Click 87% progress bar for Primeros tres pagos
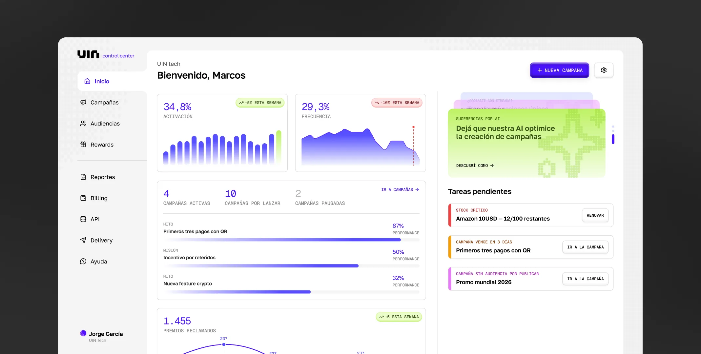Image resolution: width=701 pixels, height=354 pixels. pyautogui.click(x=291, y=240)
